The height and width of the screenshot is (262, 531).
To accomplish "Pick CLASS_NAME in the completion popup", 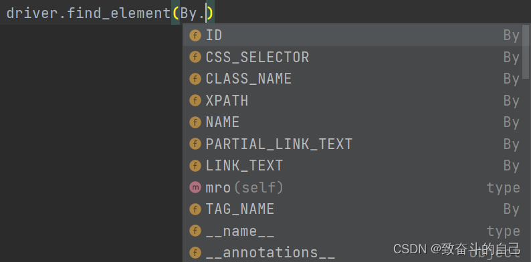I will pos(352,78).
